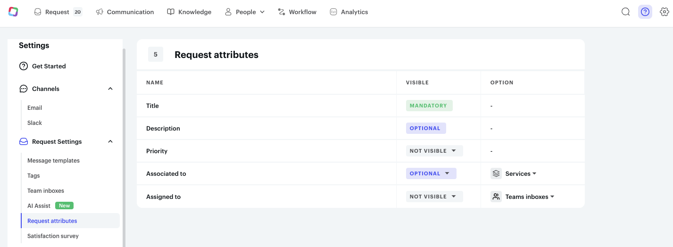The width and height of the screenshot is (673, 247).
Task: Open the Request menu in top navigation
Action: point(58,12)
